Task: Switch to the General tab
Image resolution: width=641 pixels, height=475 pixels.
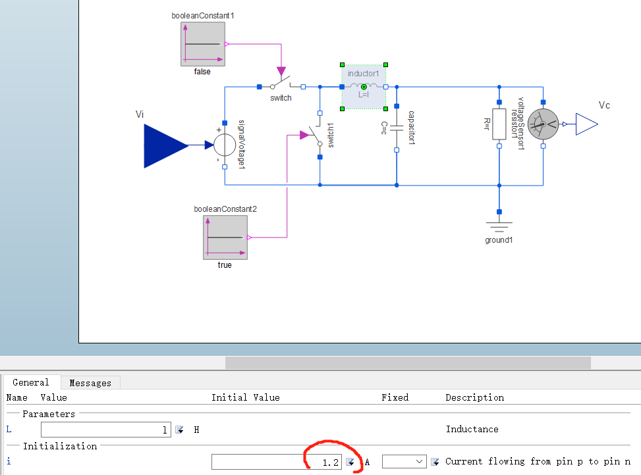Action: [x=31, y=382]
